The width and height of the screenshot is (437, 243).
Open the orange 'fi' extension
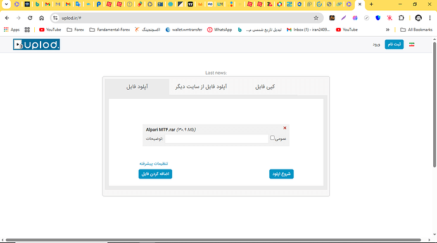(332, 18)
